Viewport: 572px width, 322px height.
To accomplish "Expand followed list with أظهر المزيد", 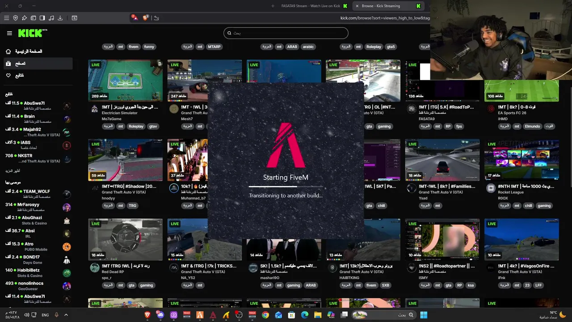I will pyautogui.click(x=13, y=171).
